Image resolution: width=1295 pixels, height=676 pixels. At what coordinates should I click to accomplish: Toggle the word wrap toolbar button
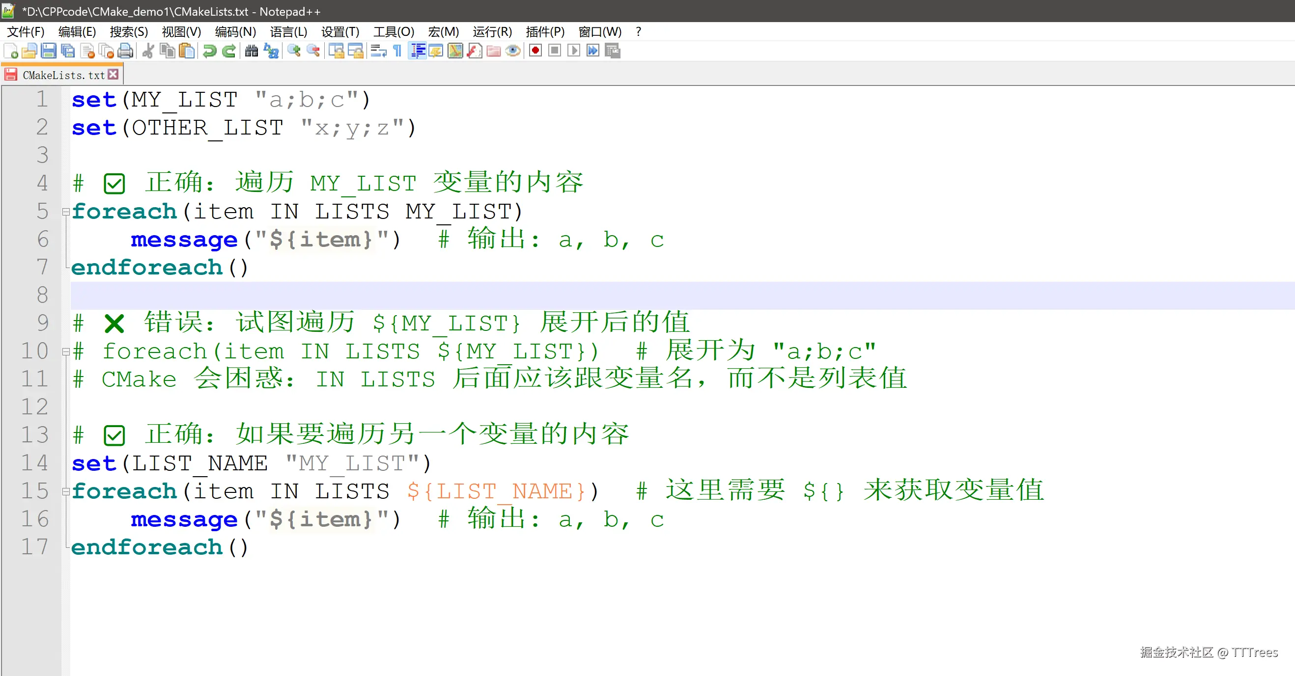click(x=378, y=51)
